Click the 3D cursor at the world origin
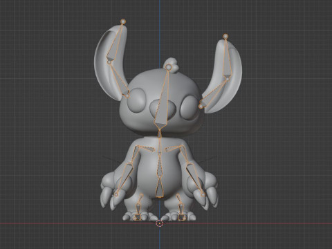Image resolution: width=332 pixels, height=249 pixels. (159, 223)
